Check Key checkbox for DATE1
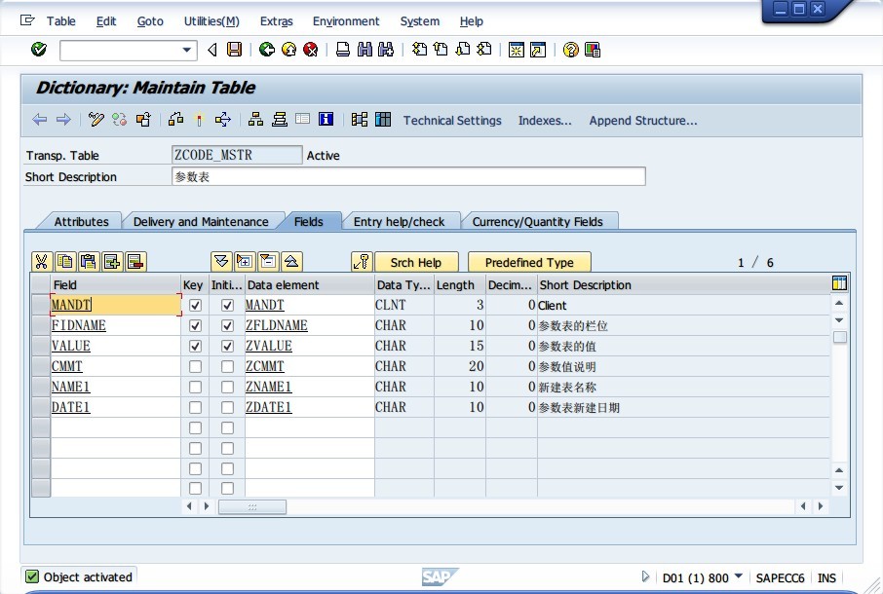Image resolution: width=883 pixels, height=594 pixels. click(195, 407)
